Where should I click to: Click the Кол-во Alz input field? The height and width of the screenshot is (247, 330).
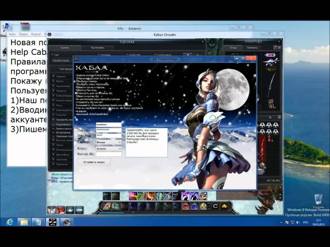pyautogui.click(x=109, y=154)
